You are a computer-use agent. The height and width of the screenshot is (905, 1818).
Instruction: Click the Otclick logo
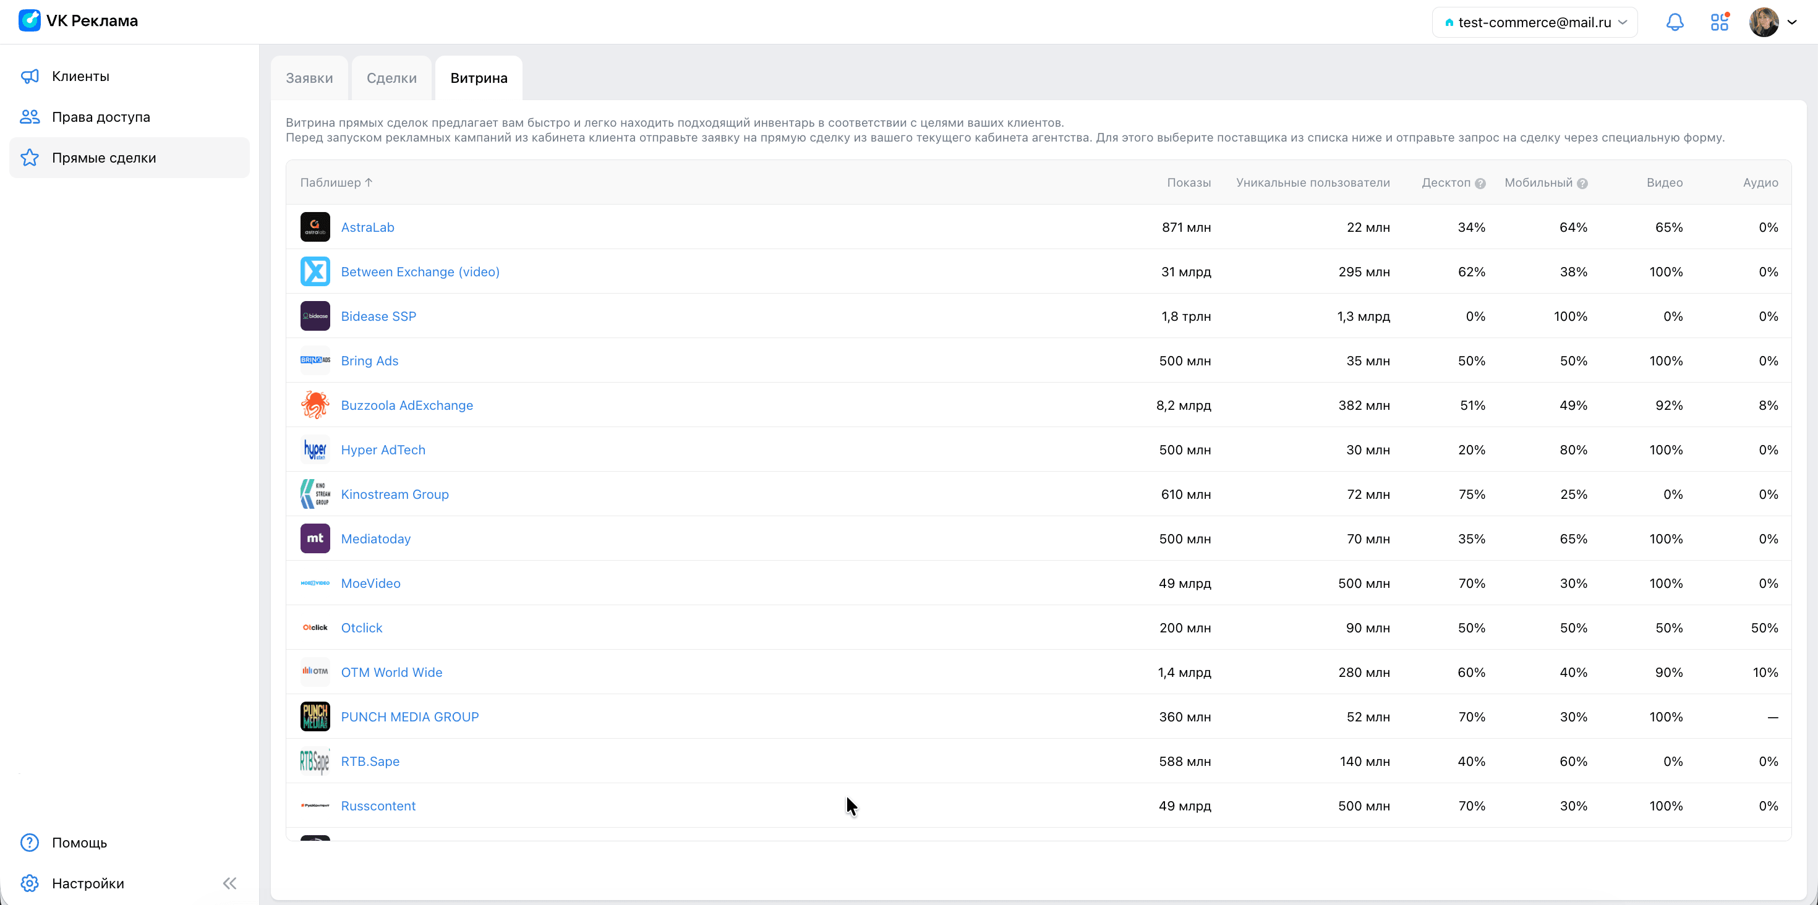[315, 627]
